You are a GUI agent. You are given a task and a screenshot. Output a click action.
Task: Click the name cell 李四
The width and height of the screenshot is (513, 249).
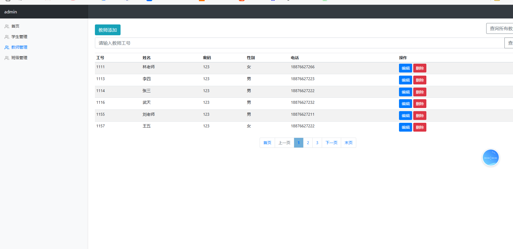tap(146, 79)
